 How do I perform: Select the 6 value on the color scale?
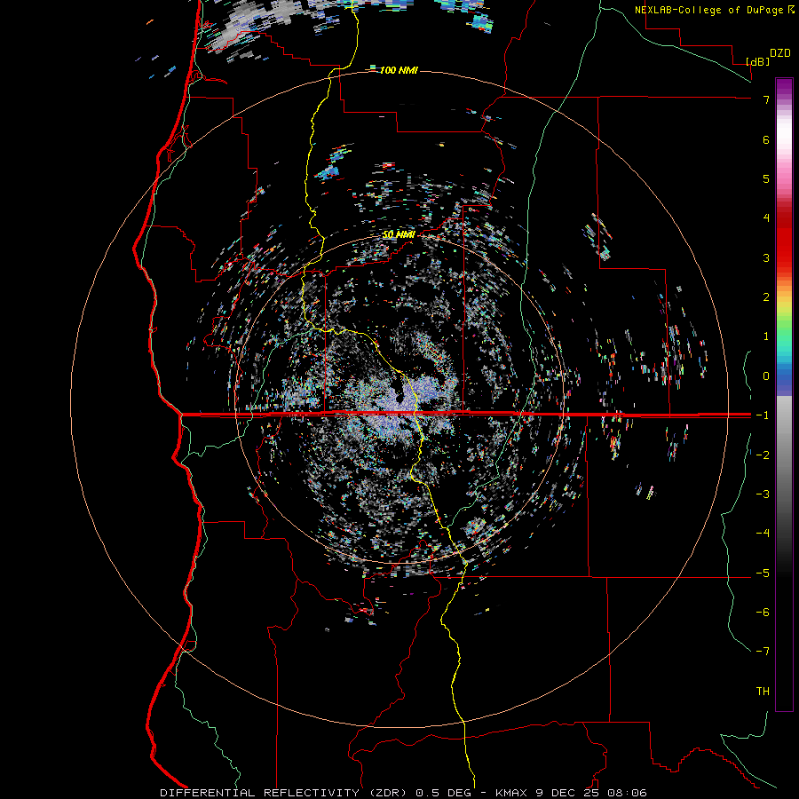tap(766, 139)
